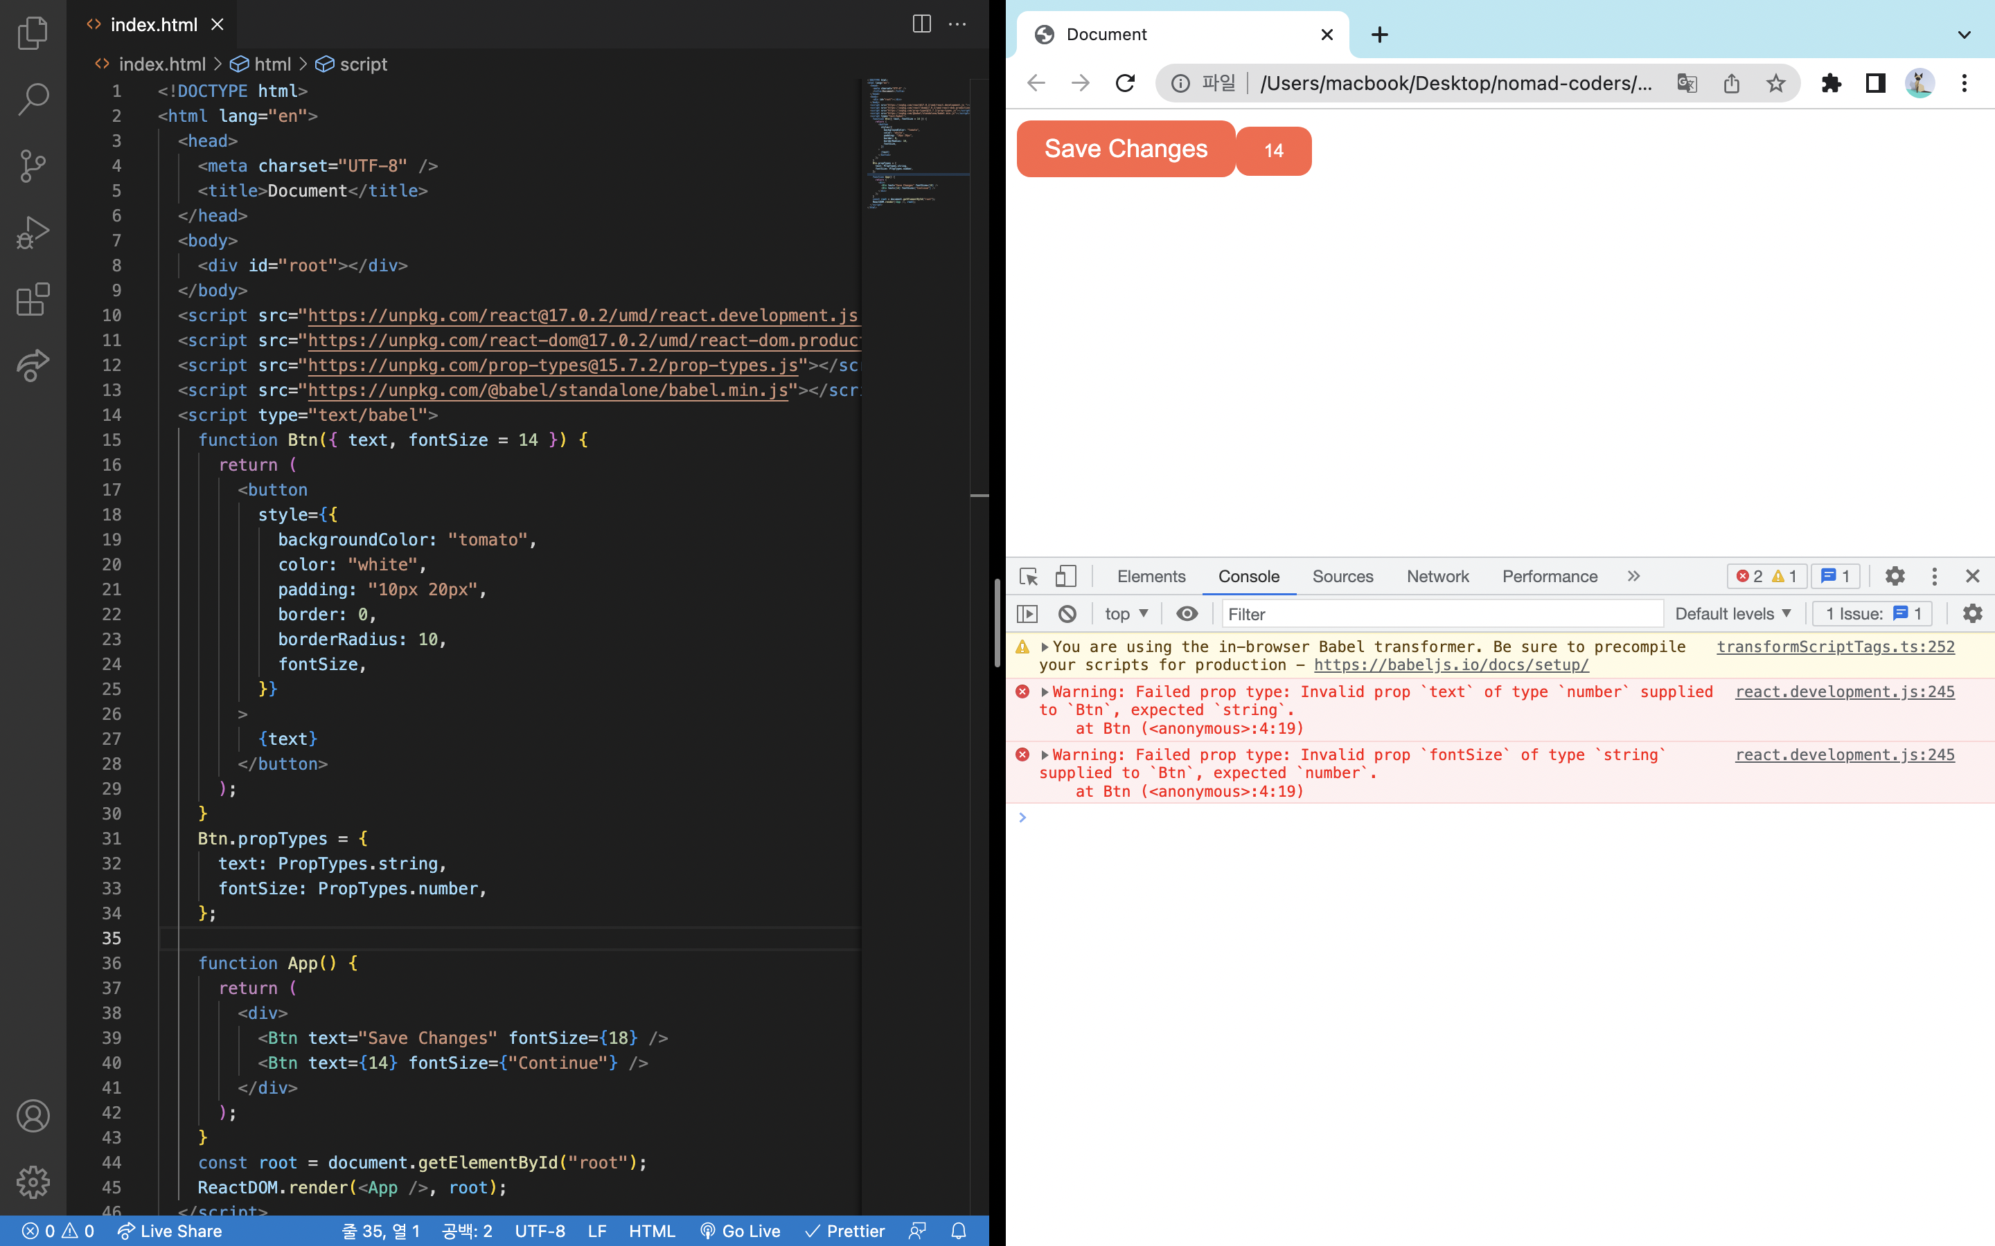This screenshot has width=1995, height=1246.
Task: Go forward in Chrome
Action: pos(1081,83)
